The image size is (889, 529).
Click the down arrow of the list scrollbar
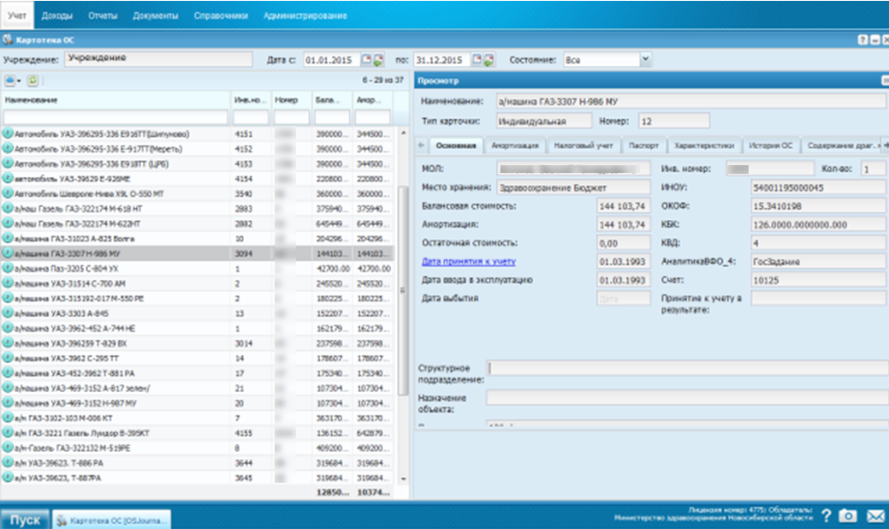pyautogui.click(x=403, y=478)
